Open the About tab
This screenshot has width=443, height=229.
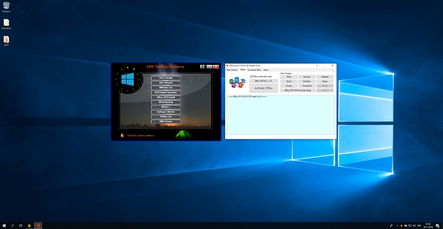point(266,70)
